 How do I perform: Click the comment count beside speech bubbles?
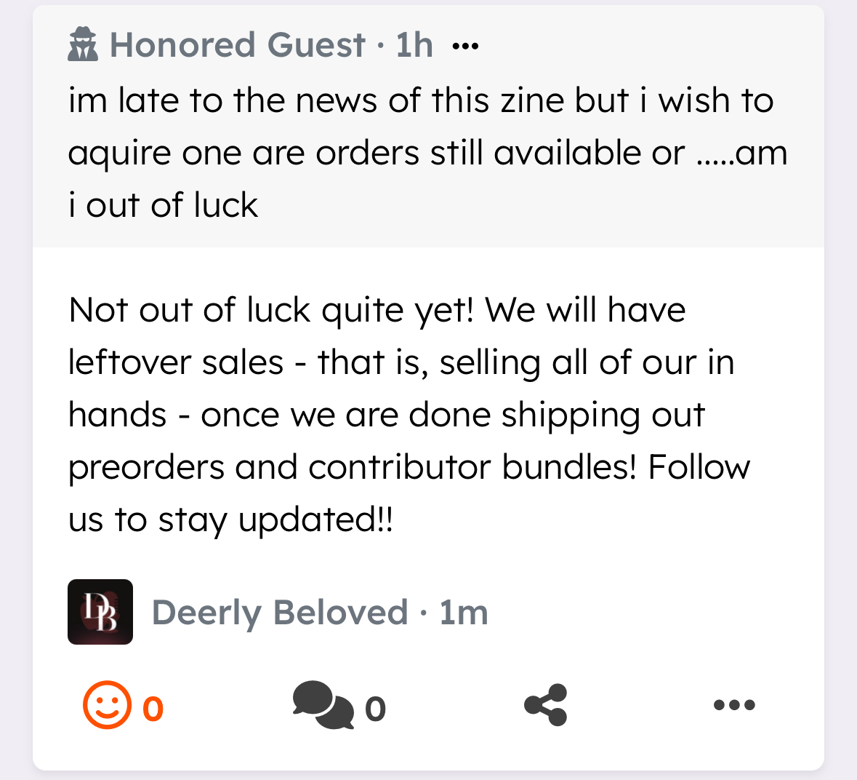click(375, 708)
